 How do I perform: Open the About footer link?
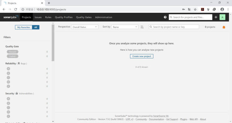[x=203, y=119]
